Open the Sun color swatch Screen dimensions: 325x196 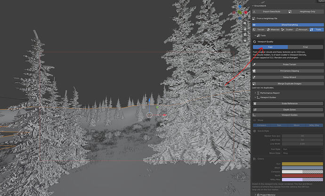302,164
